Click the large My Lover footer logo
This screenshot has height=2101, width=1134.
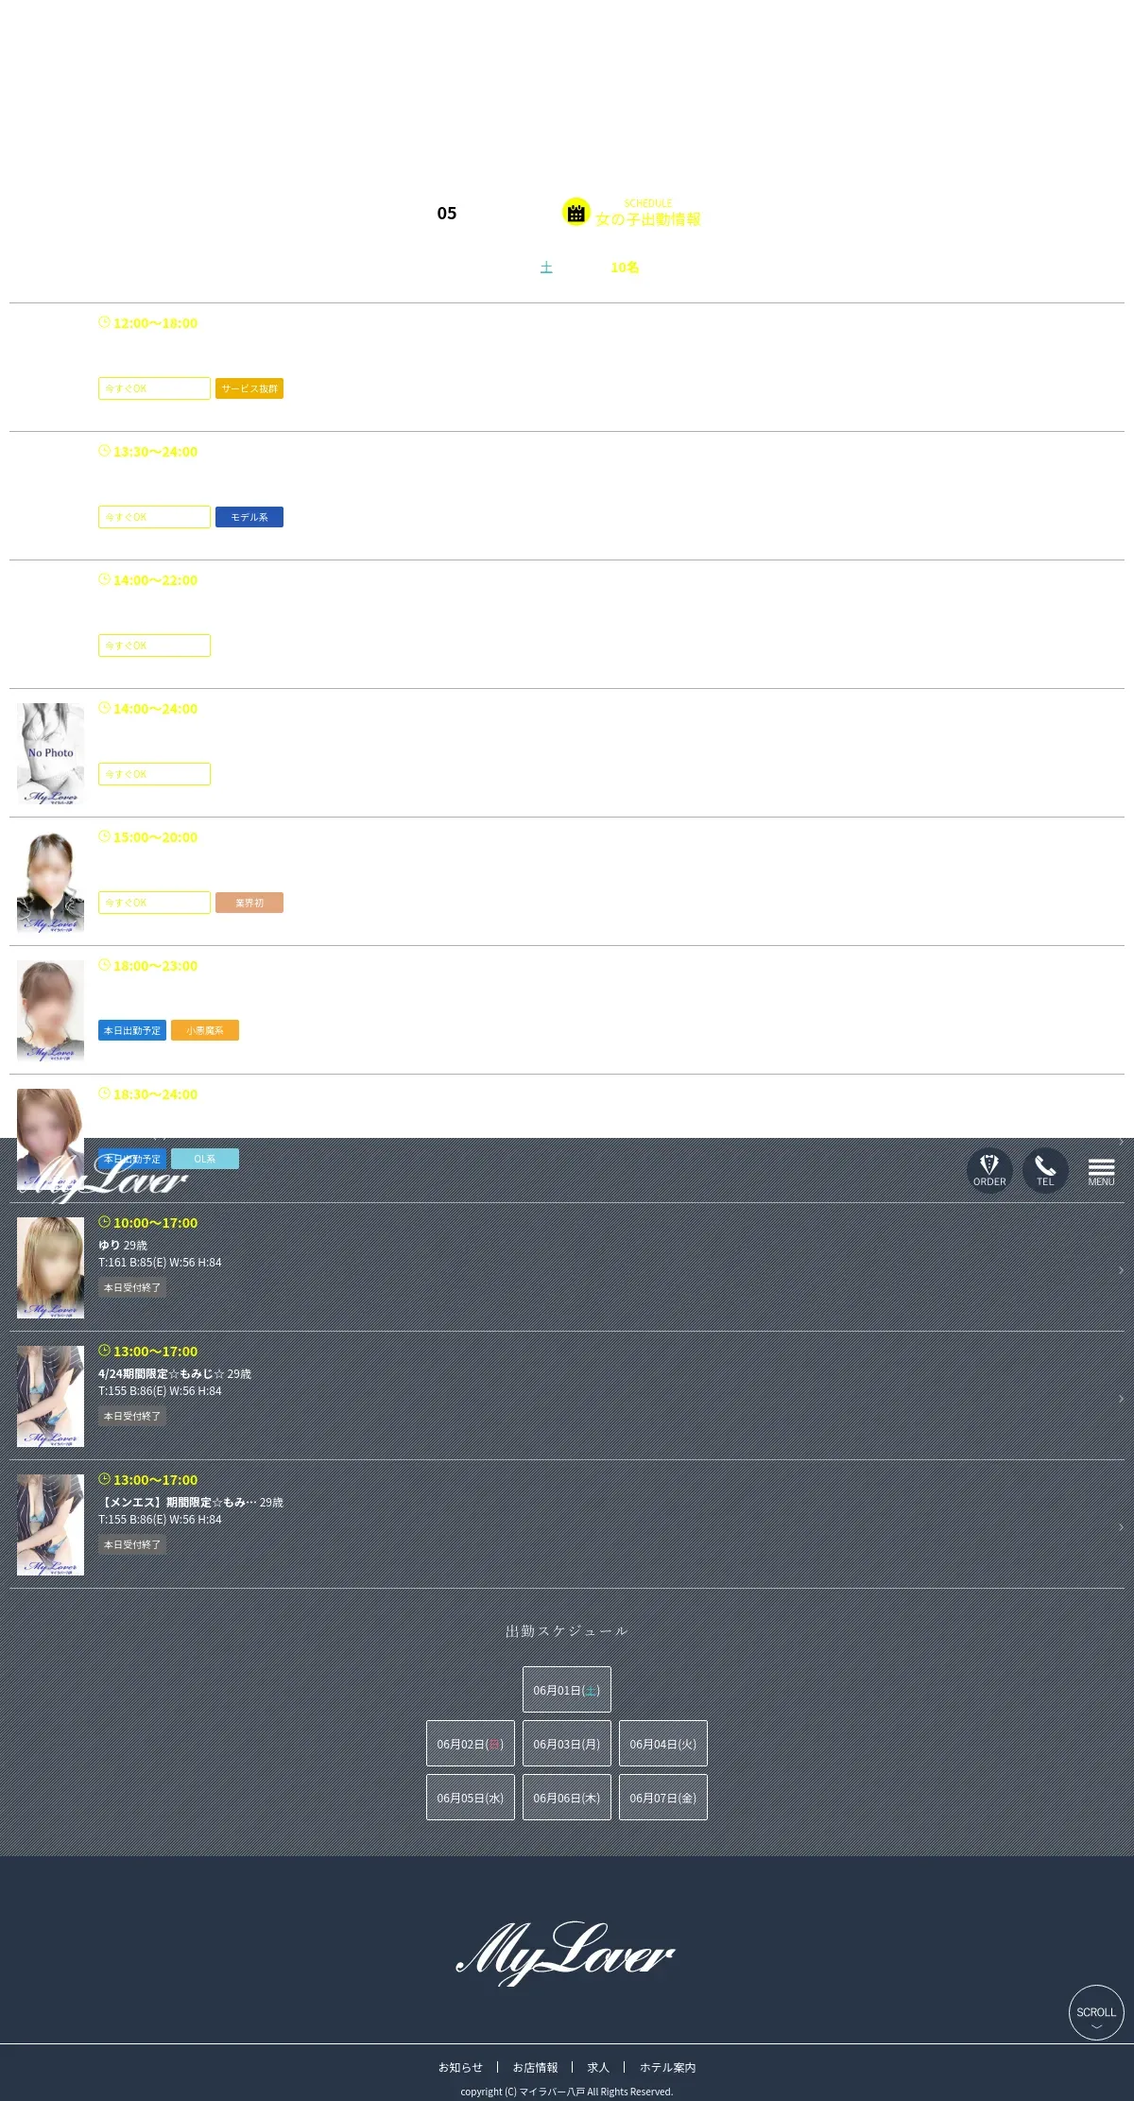pyautogui.click(x=565, y=1953)
